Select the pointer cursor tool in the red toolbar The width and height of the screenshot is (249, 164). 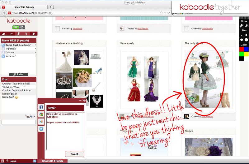26,34
